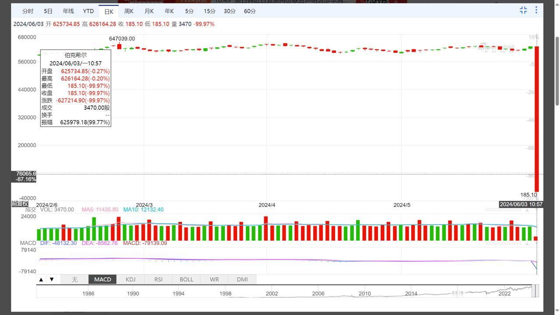Show the 15分 fifteen-minute chart
Screen dimensions: 560x315
tap(210, 11)
